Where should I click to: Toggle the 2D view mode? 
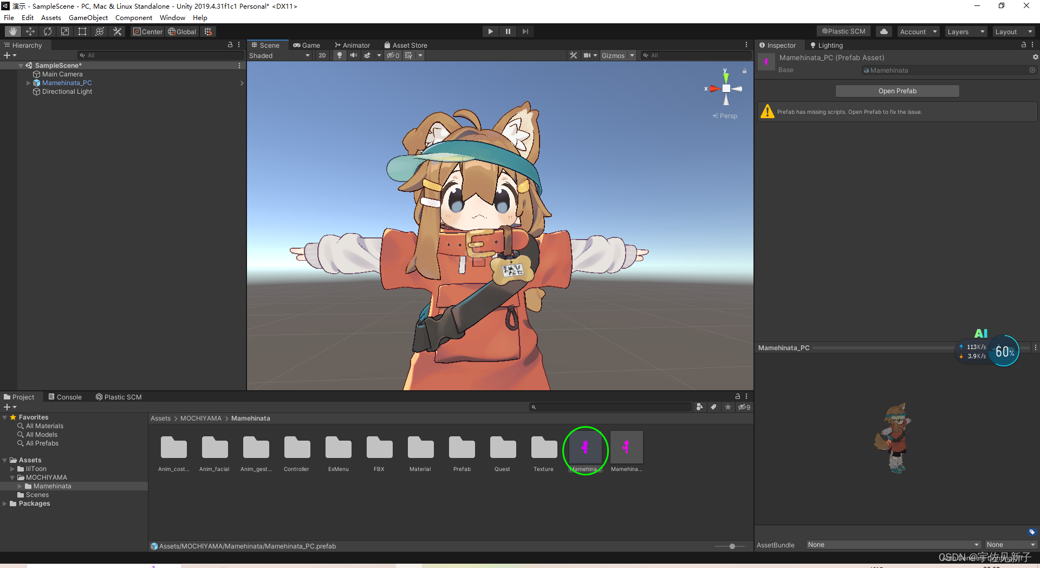(x=322, y=55)
